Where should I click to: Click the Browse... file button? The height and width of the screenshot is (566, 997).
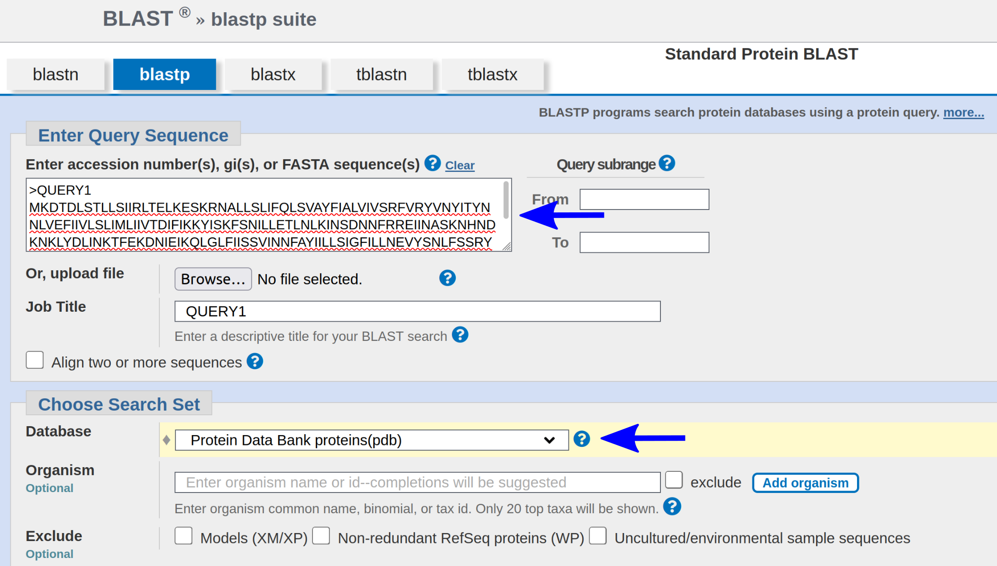click(x=213, y=279)
